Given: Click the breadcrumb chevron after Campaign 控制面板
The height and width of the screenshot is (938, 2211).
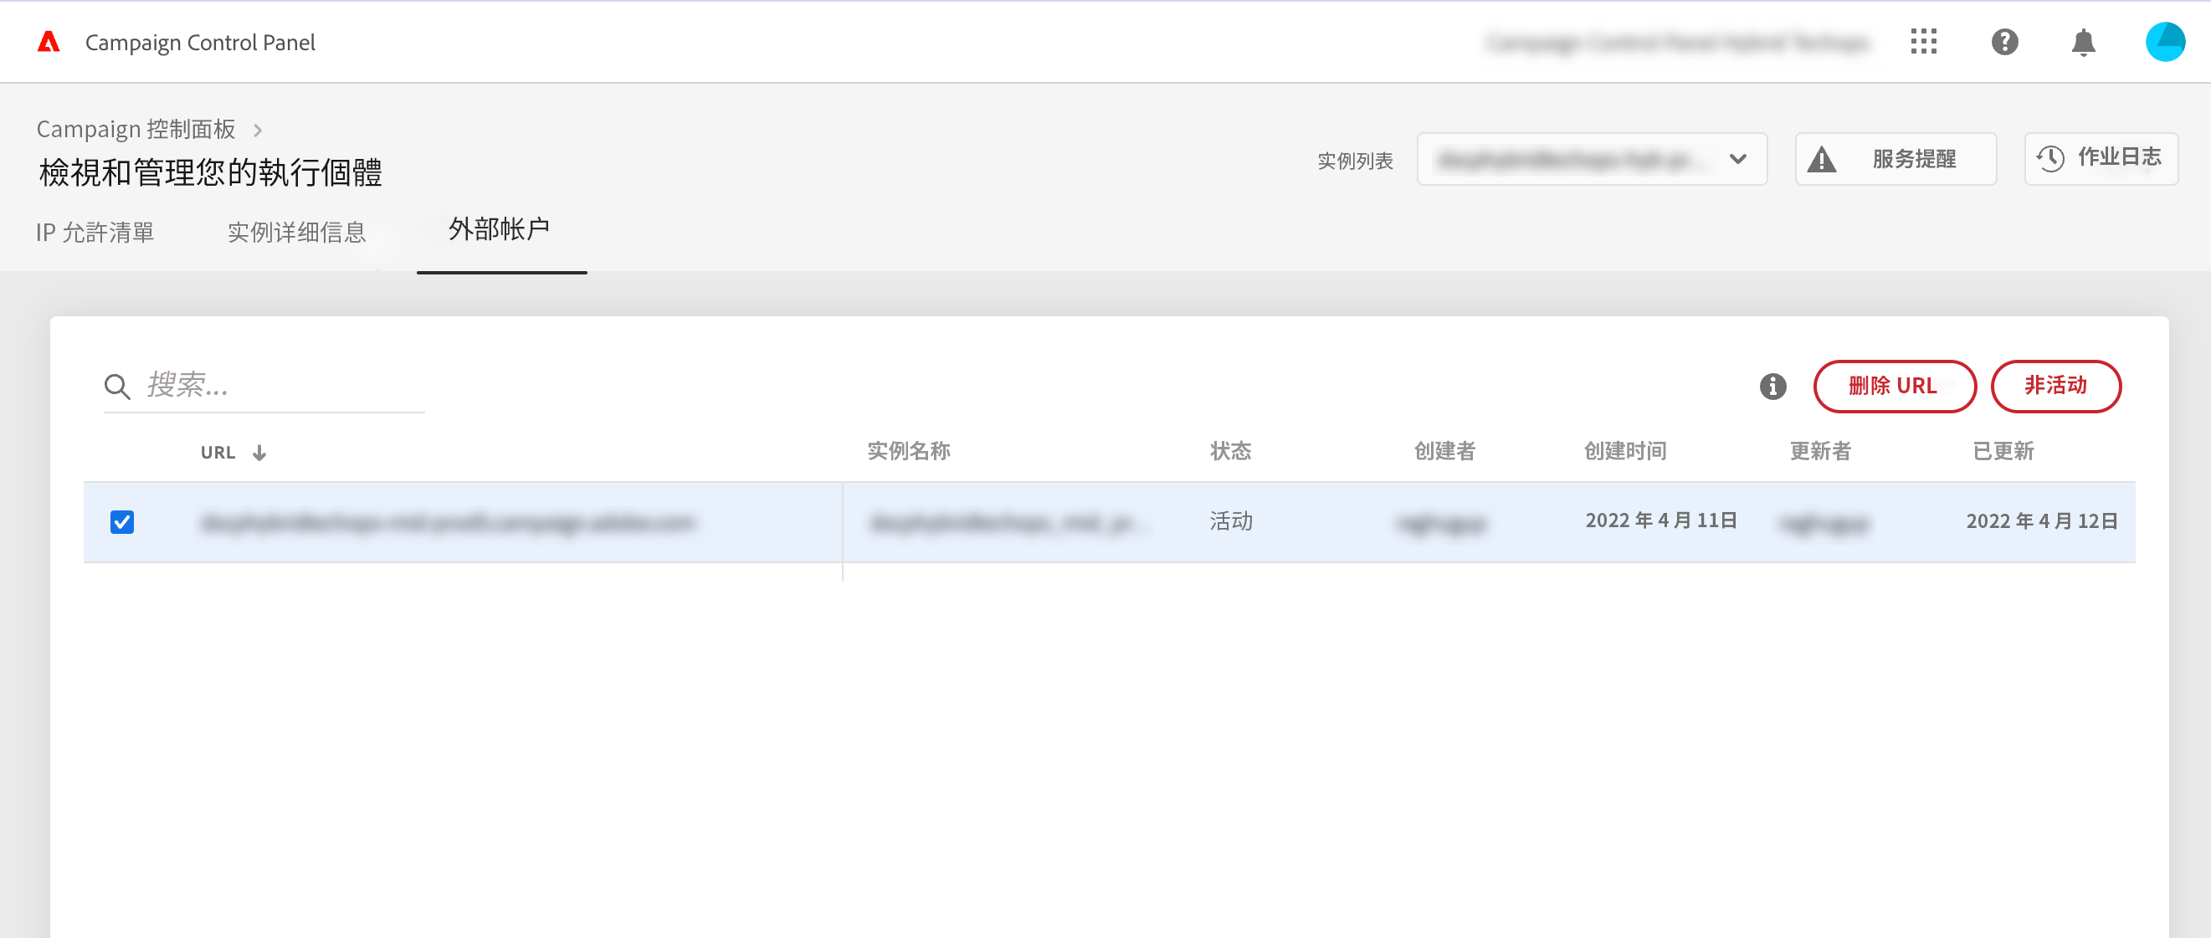Looking at the screenshot, I should point(258,130).
